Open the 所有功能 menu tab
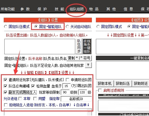This screenshot has height=116, width=149. (x=8, y=9)
